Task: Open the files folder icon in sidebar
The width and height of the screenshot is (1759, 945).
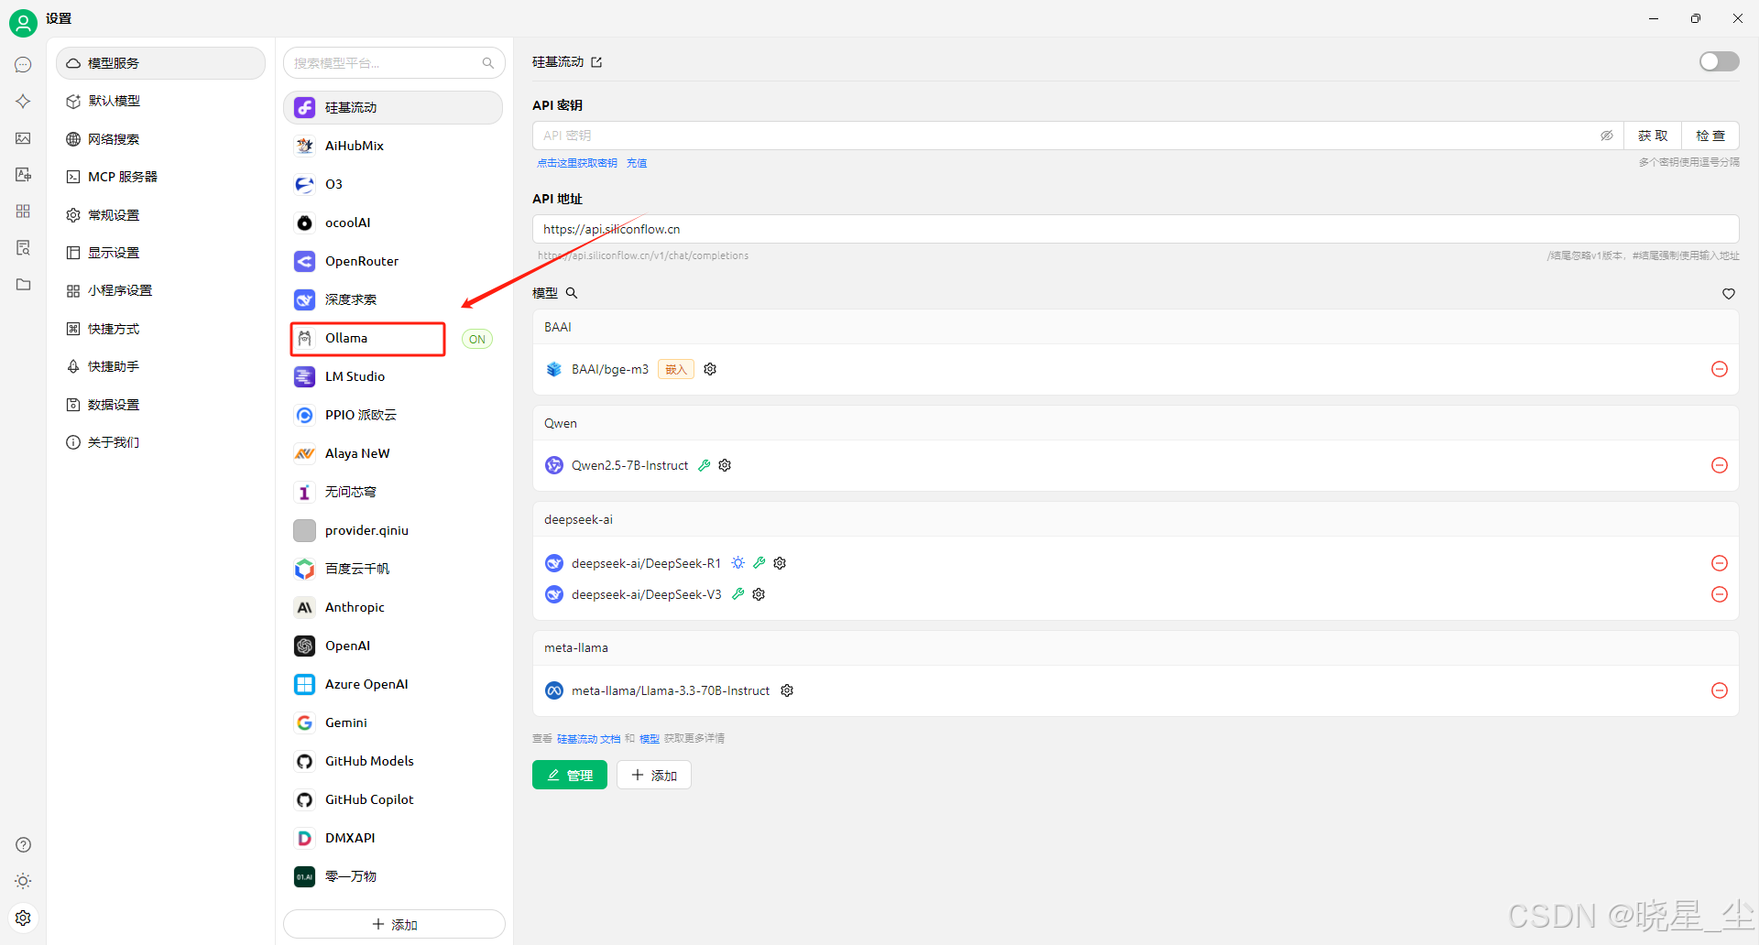Action: pos(23,285)
